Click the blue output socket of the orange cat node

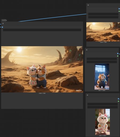(118, 54)
